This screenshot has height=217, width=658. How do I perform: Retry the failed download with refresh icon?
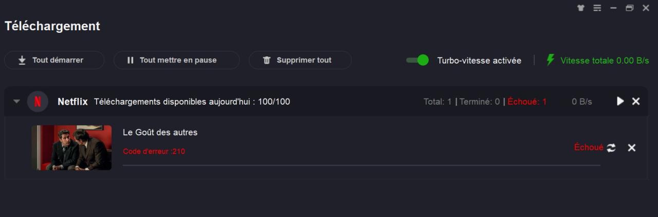click(x=611, y=148)
